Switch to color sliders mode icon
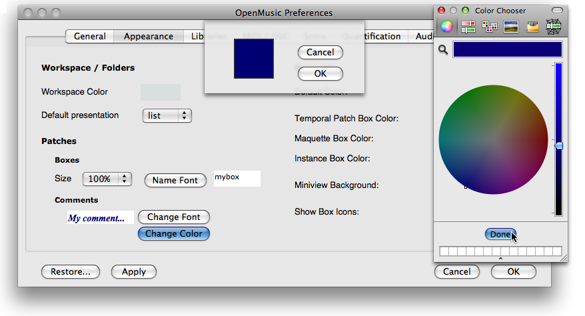The image size is (585, 316). tap(468, 27)
